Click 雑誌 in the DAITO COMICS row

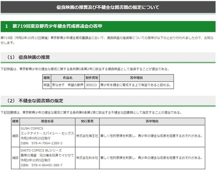pyautogui.click(x=15, y=158)
